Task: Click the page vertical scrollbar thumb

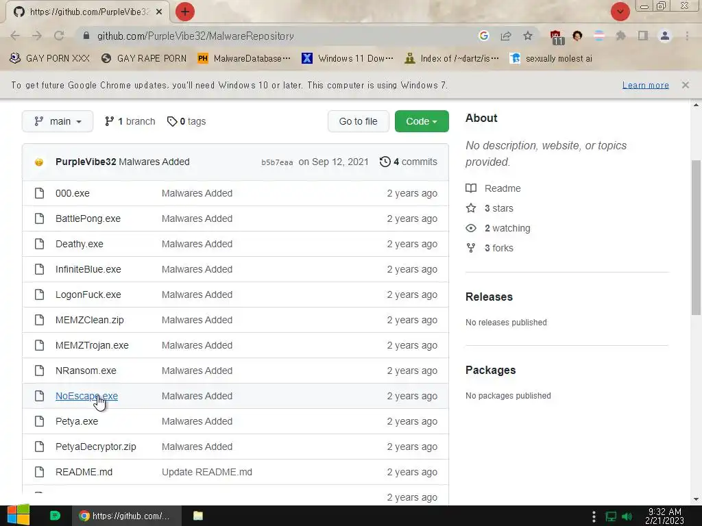Action: coord(696,237)
